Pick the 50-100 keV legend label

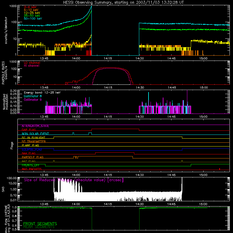[33, 19]
